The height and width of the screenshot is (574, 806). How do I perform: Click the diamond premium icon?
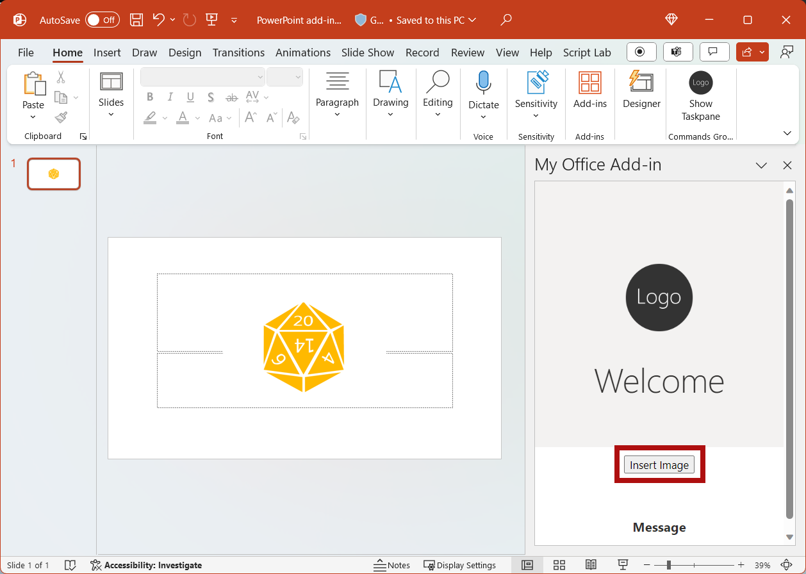[671, 20]
